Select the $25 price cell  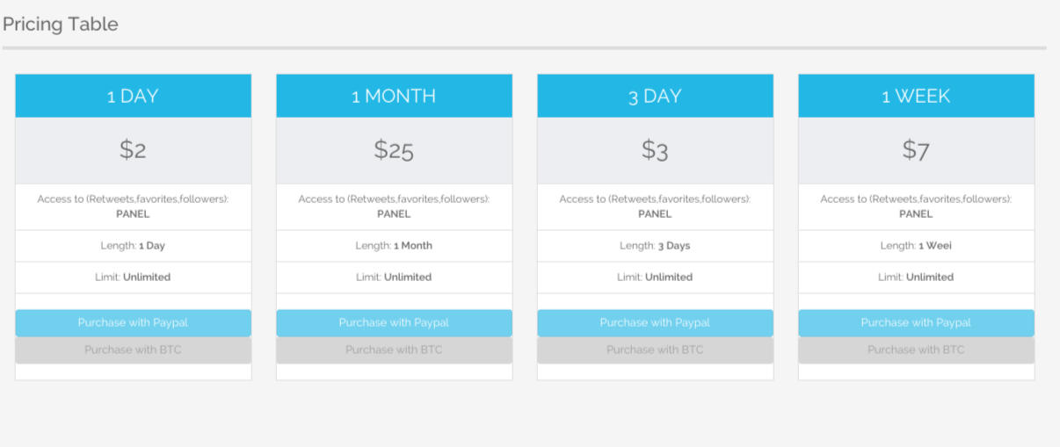pos(394,150)
